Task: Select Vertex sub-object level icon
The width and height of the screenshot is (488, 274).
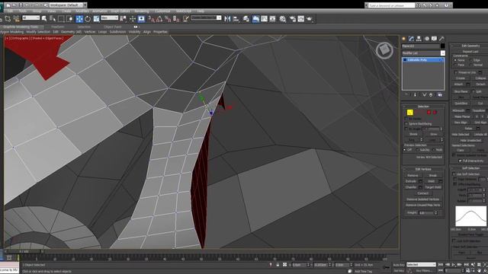Action: [410, 112]
